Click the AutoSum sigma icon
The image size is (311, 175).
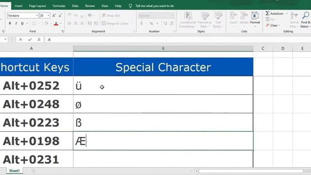267,13
